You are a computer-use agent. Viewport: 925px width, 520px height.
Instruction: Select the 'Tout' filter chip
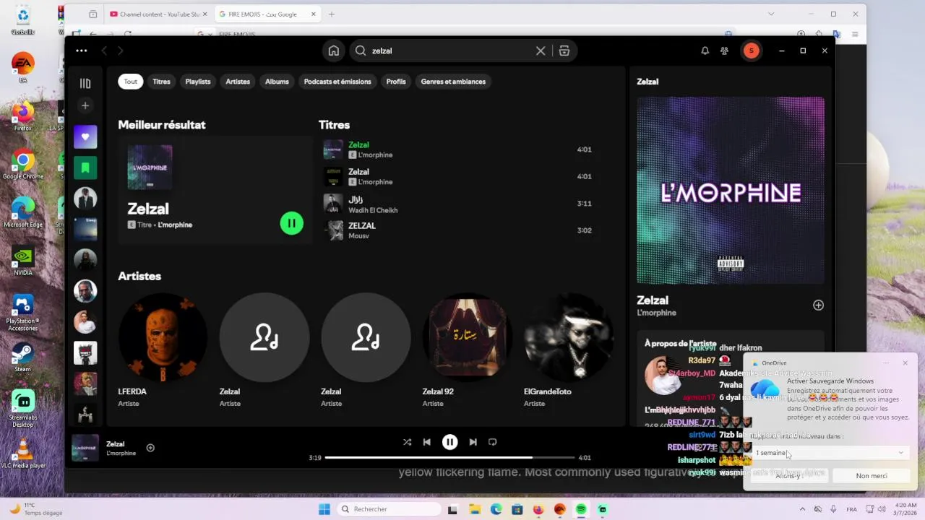pos(130,82)
